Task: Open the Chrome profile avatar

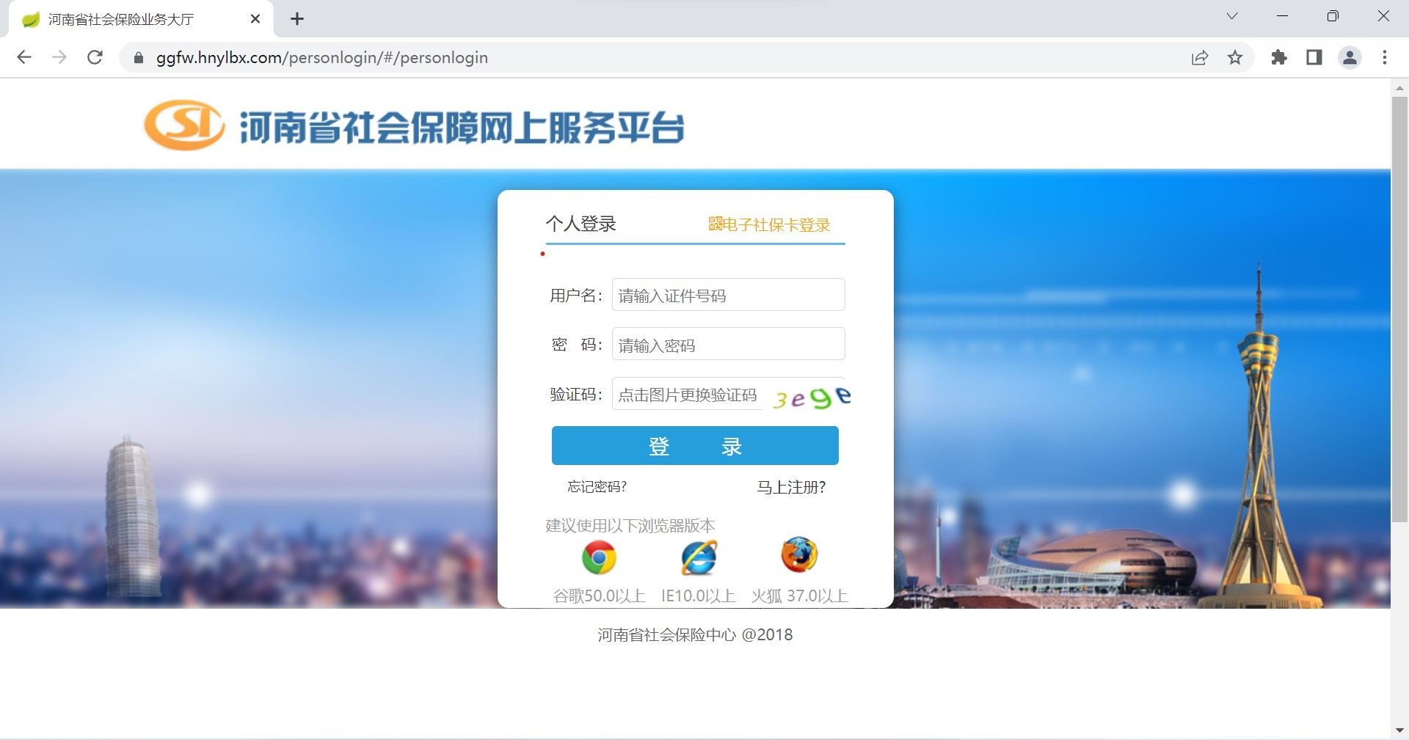Action: coord(1350,57)
